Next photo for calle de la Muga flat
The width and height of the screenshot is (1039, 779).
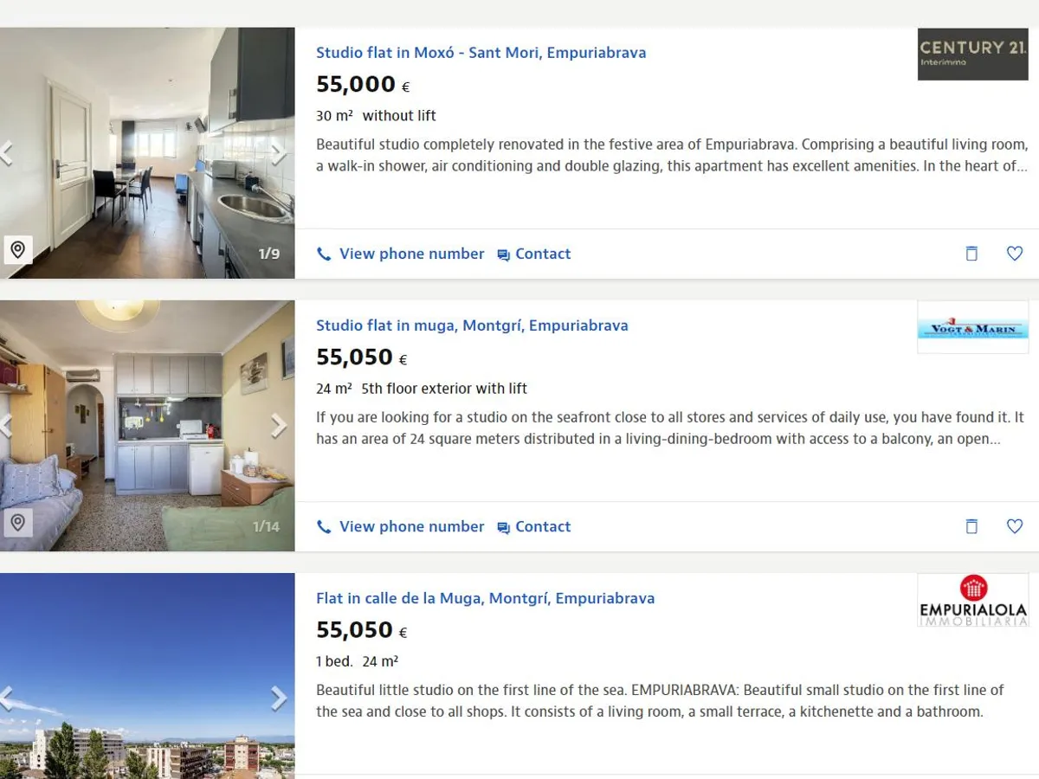tap(279, 699)
